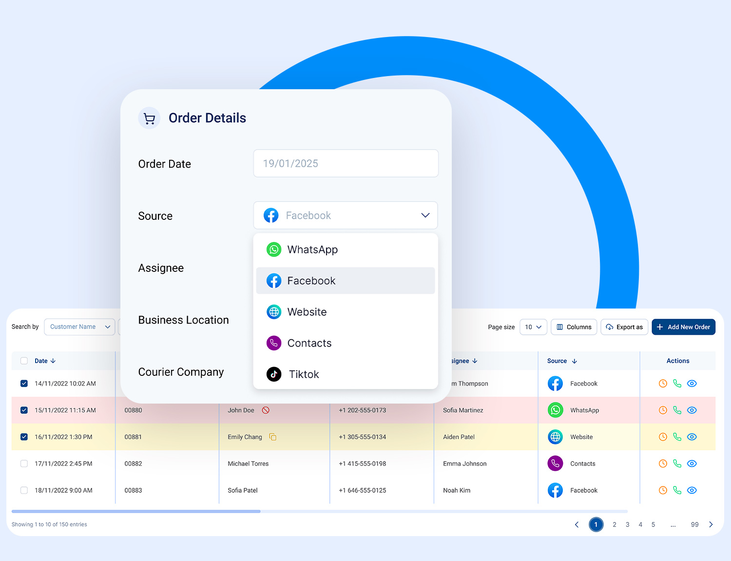Choose Website from the Source list

tap(346, 312)
